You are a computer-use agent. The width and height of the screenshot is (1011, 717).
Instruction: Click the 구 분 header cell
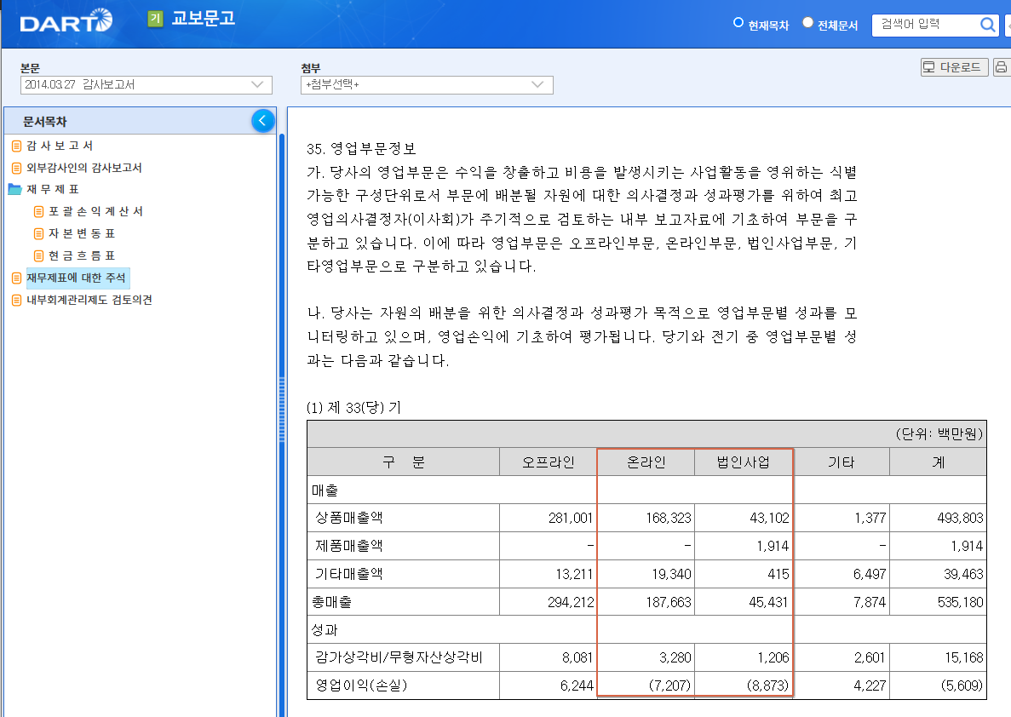coord(404,462)
